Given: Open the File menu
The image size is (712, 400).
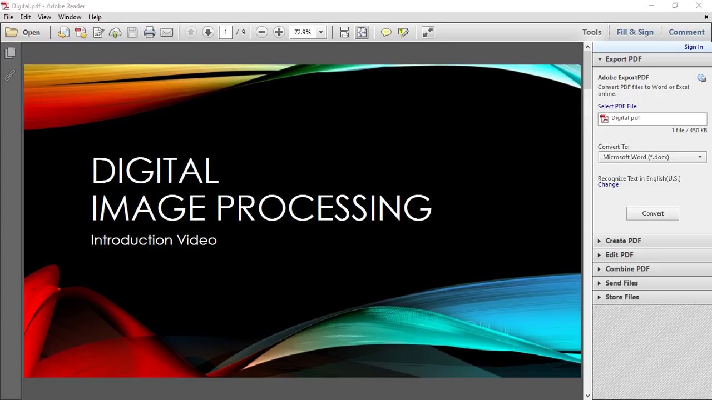Looking at the screenshot, I should coord(8,17).
